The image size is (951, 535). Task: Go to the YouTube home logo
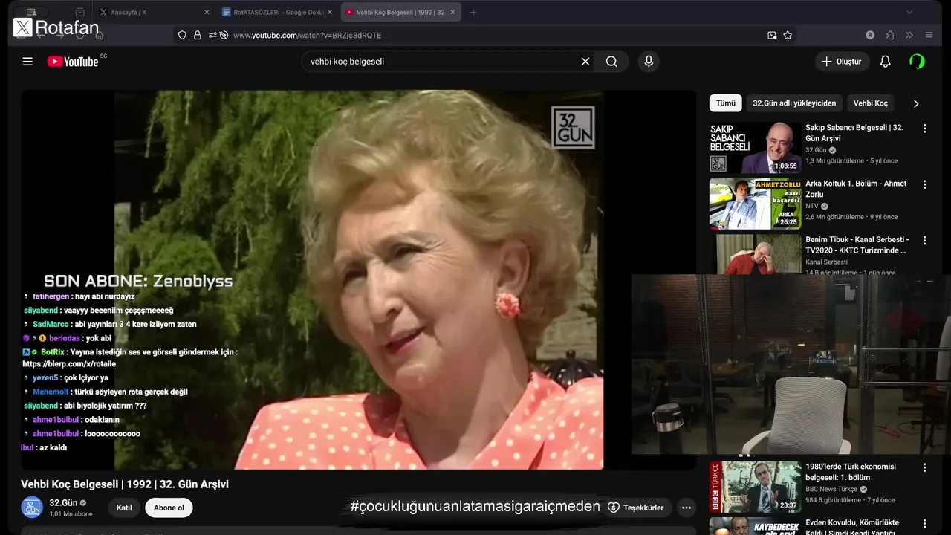pos(73,62)
